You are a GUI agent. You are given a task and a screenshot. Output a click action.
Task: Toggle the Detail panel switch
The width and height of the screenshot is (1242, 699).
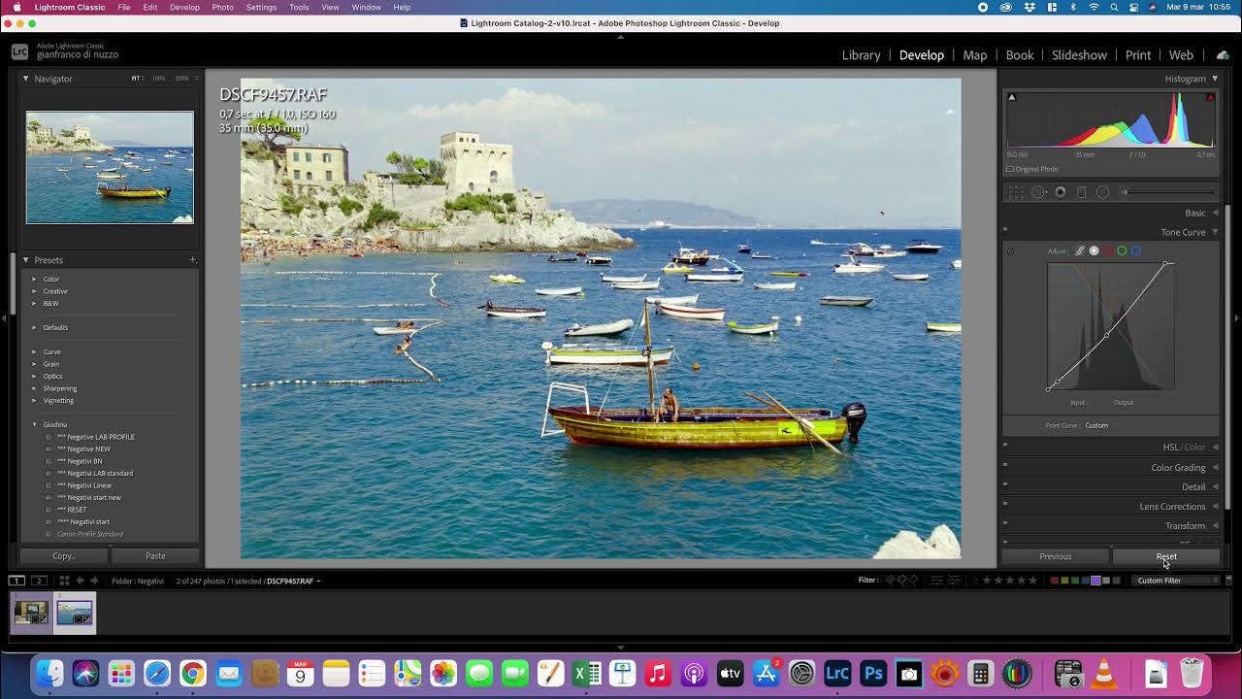click(x=1004, y=486)
